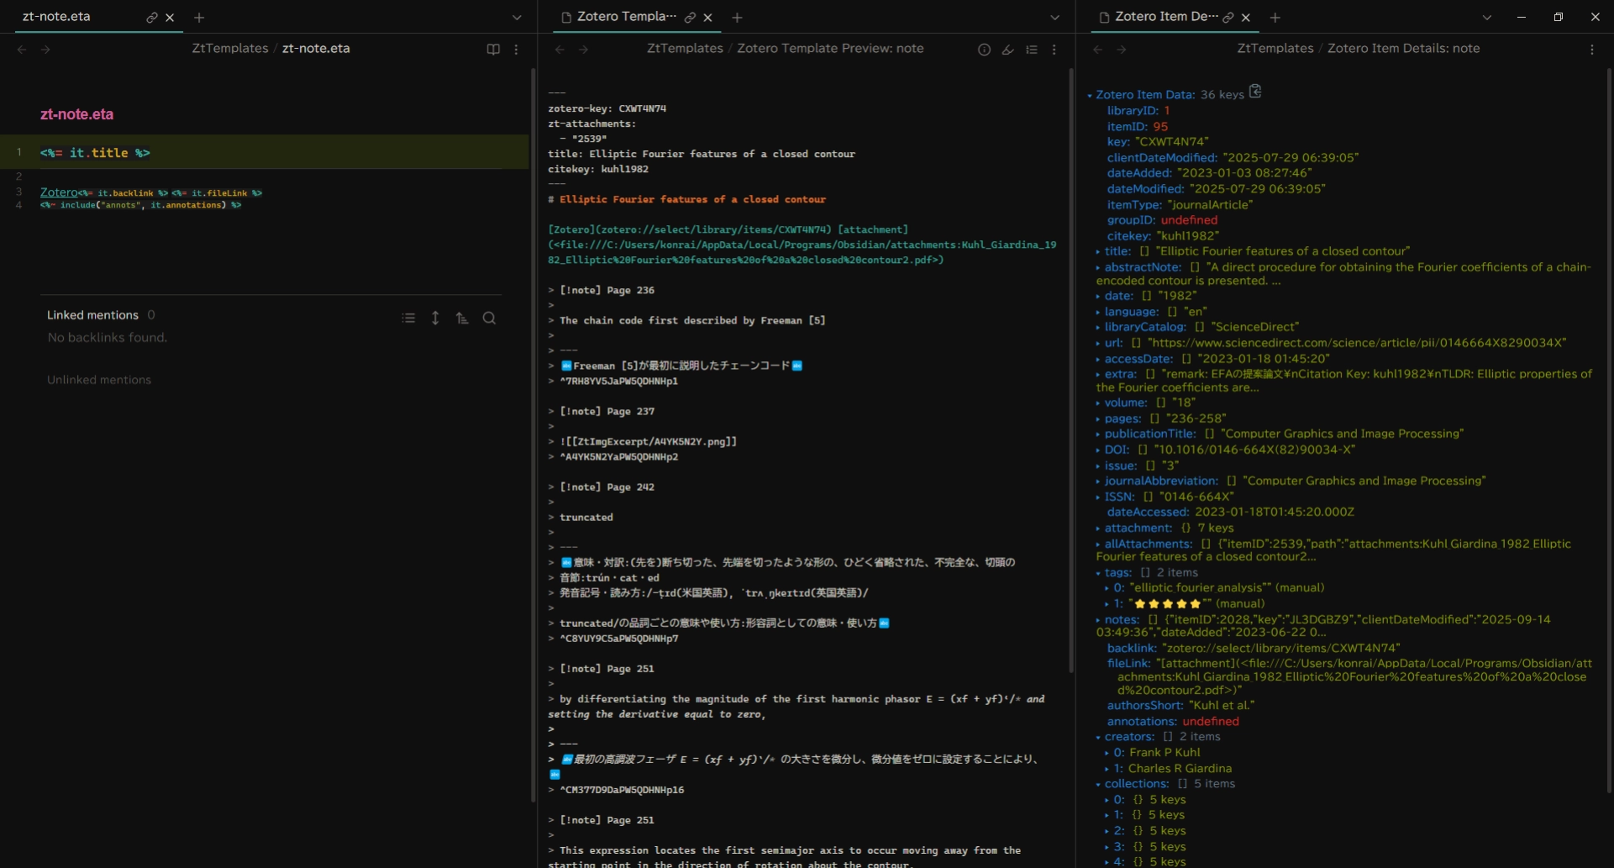Toggle show more context in Linked mentions
This screenshot has width=1614, height=868.
[435, 318]
